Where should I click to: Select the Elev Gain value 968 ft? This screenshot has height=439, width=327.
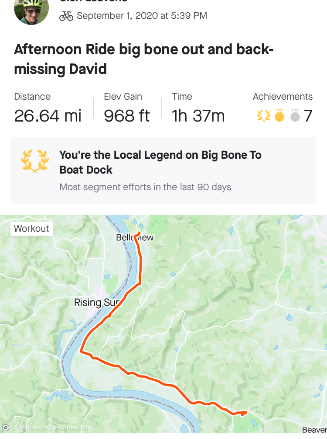pos(127,116)
